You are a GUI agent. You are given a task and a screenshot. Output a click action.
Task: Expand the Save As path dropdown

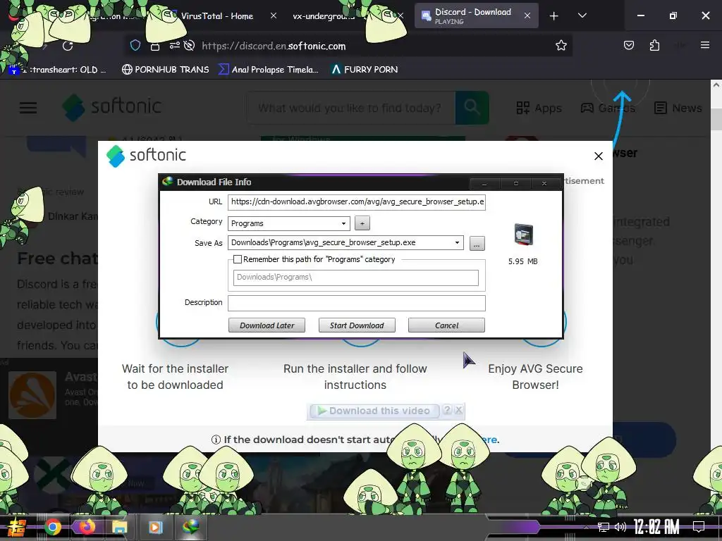point(457,242)
